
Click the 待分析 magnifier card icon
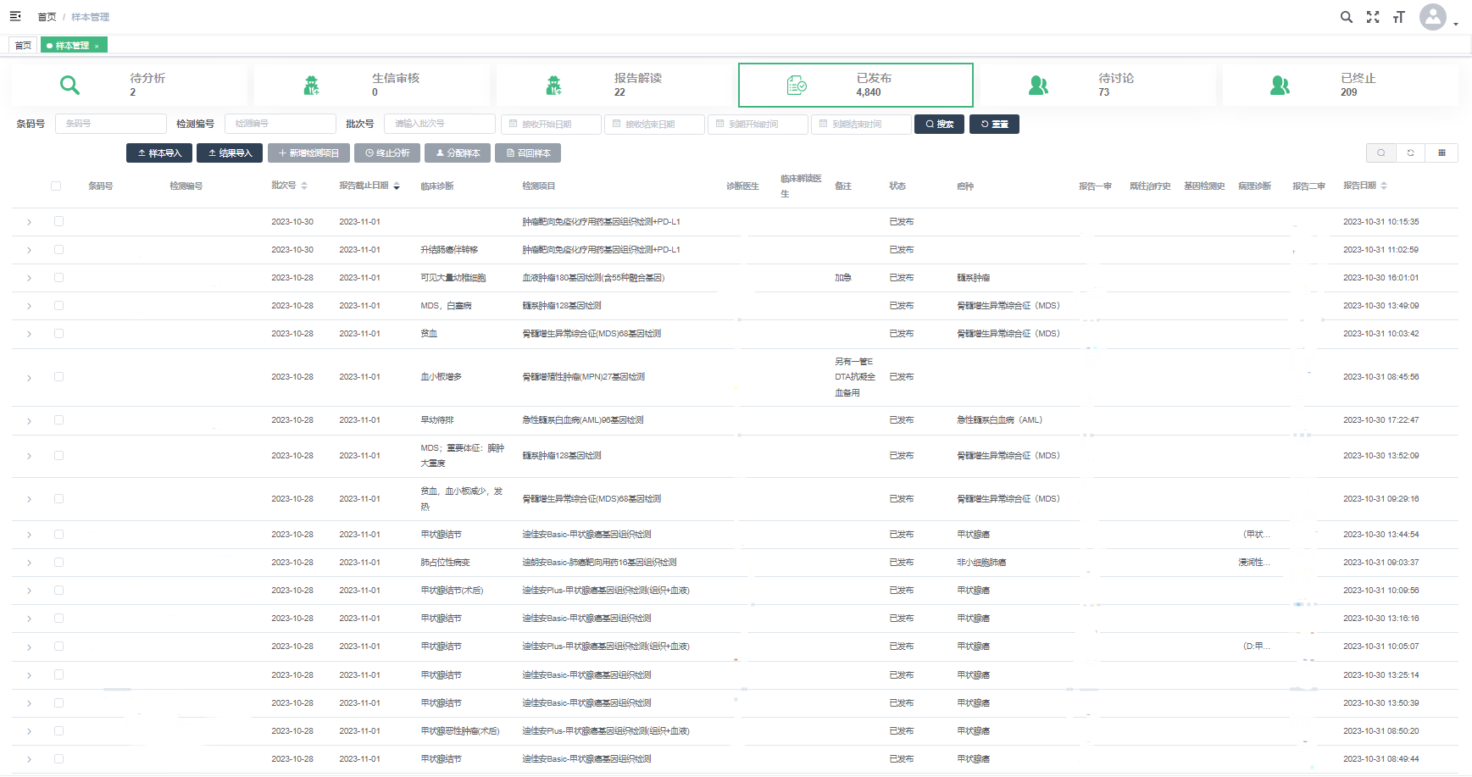click(x=69, y=85)
